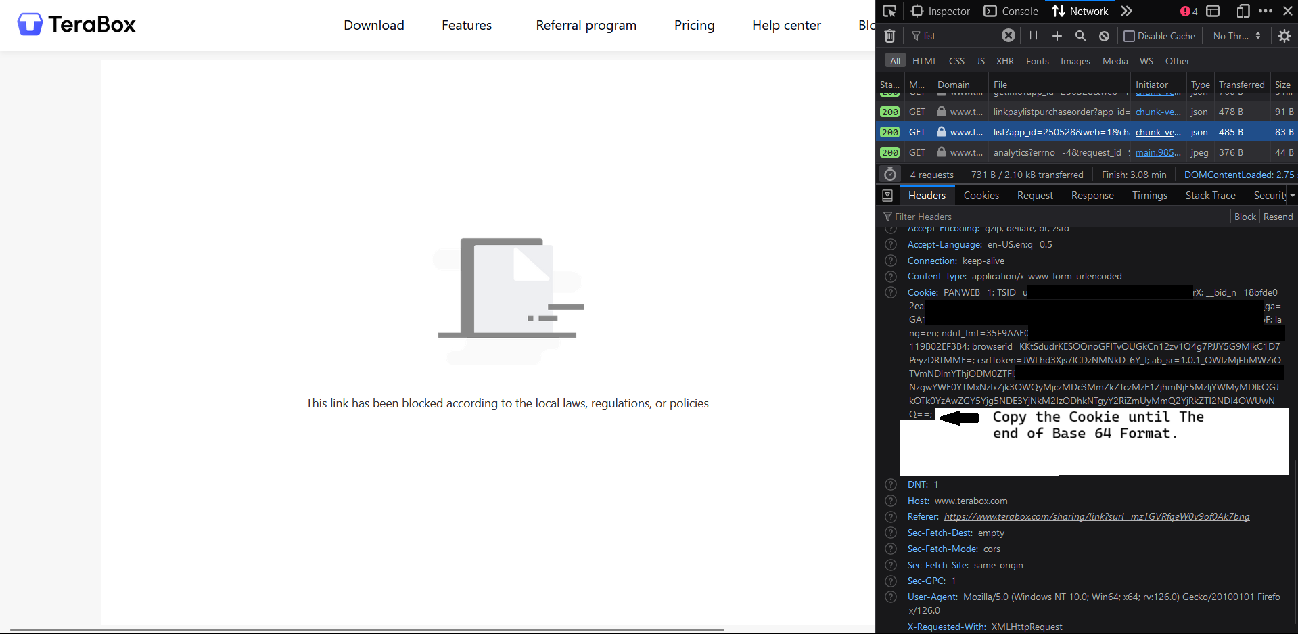
Task: Open the No Throttling dropdown
Action: (1237, 36)
